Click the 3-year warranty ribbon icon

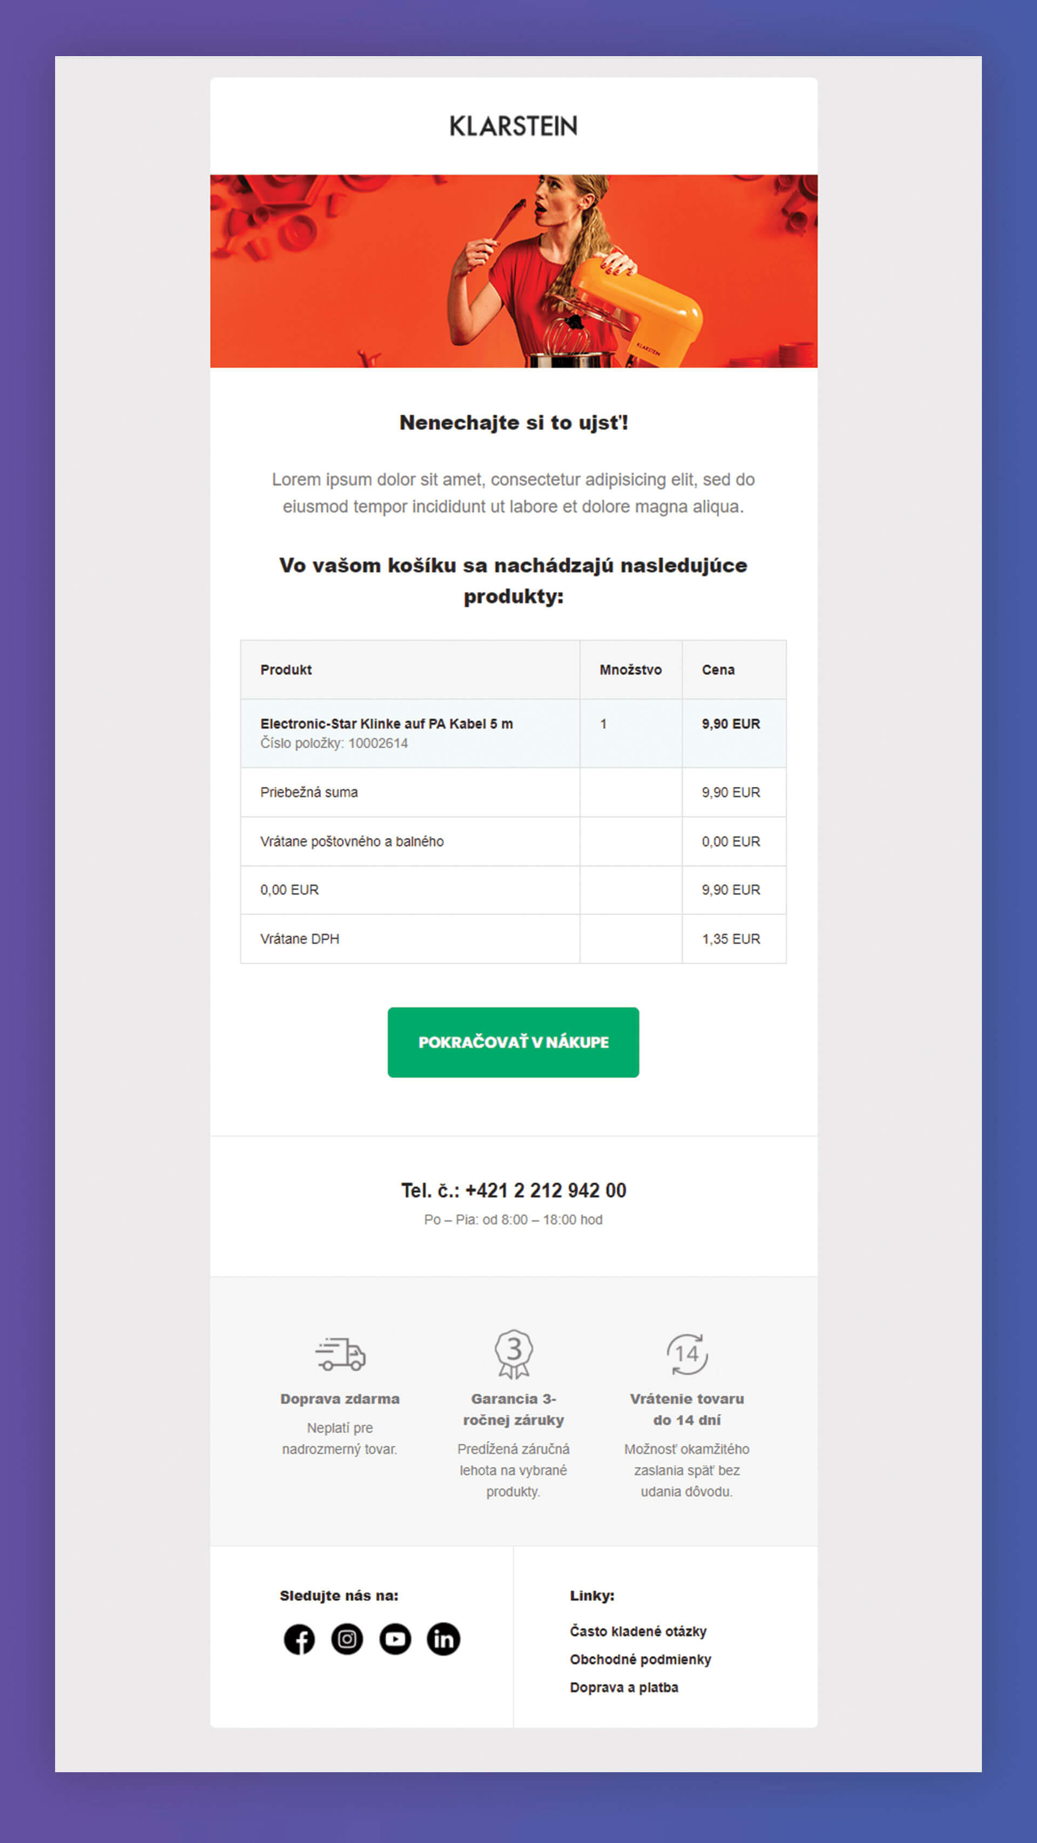(x=514, y=1354)
